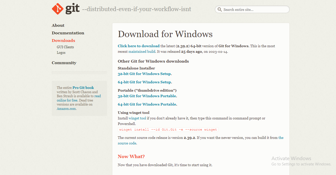This screenshot has height=175, width=336.
Task: Download 64-bit Git for Windows Setup
Action: [x=144, y=82]
